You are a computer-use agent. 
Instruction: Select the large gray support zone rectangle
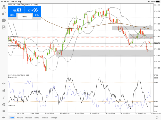coord(105,53)
